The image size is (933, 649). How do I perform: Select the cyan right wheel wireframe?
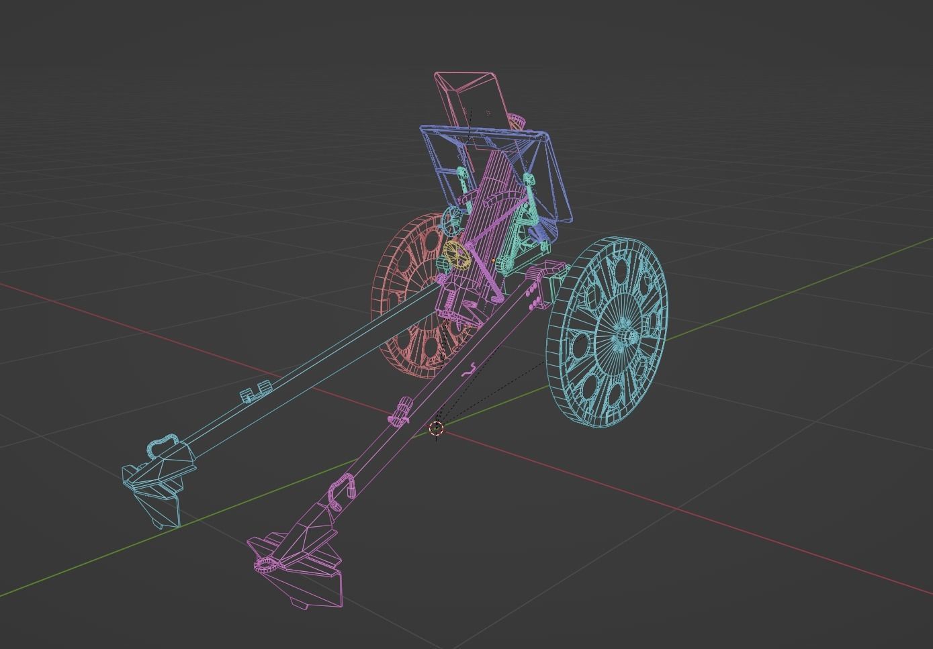(608, 332)
